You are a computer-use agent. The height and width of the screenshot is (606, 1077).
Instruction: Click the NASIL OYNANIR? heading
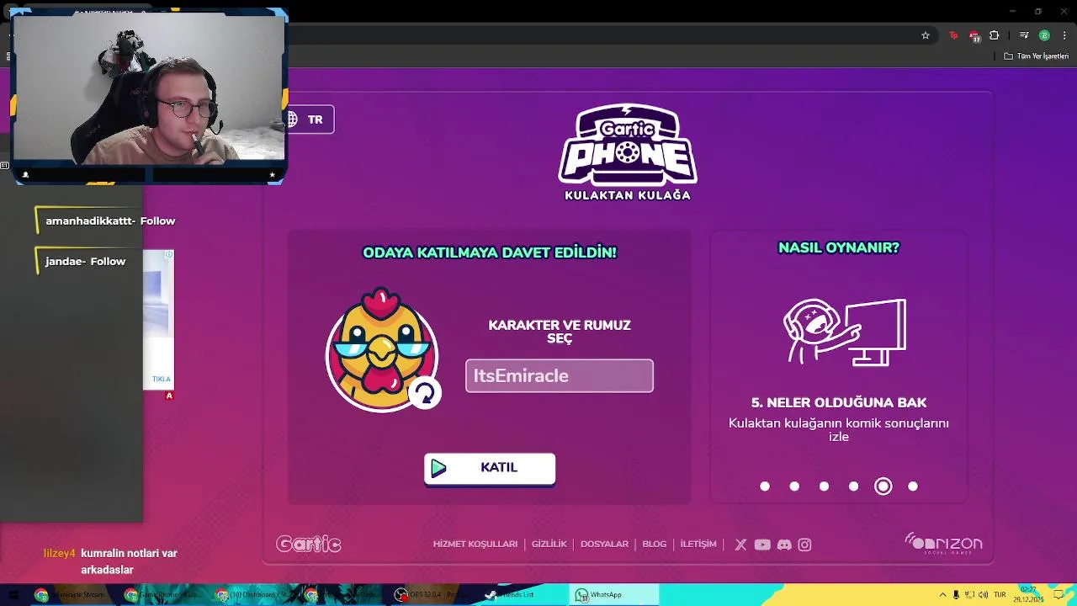839,247
